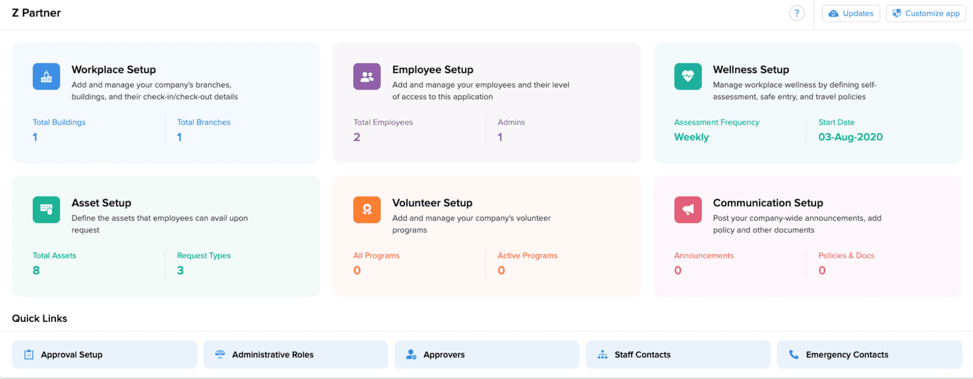Click the Weekly assessment frequency value

coord(691,137)
